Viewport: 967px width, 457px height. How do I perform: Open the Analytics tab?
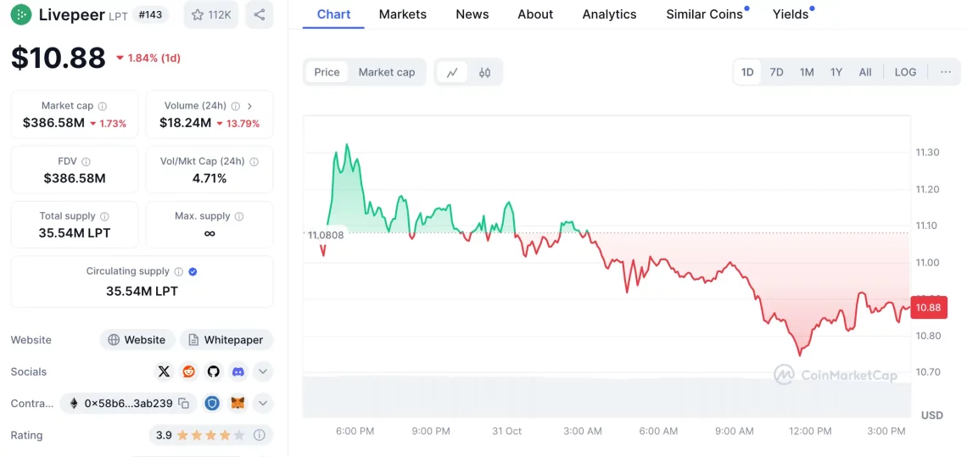click(x=609, y=14)
